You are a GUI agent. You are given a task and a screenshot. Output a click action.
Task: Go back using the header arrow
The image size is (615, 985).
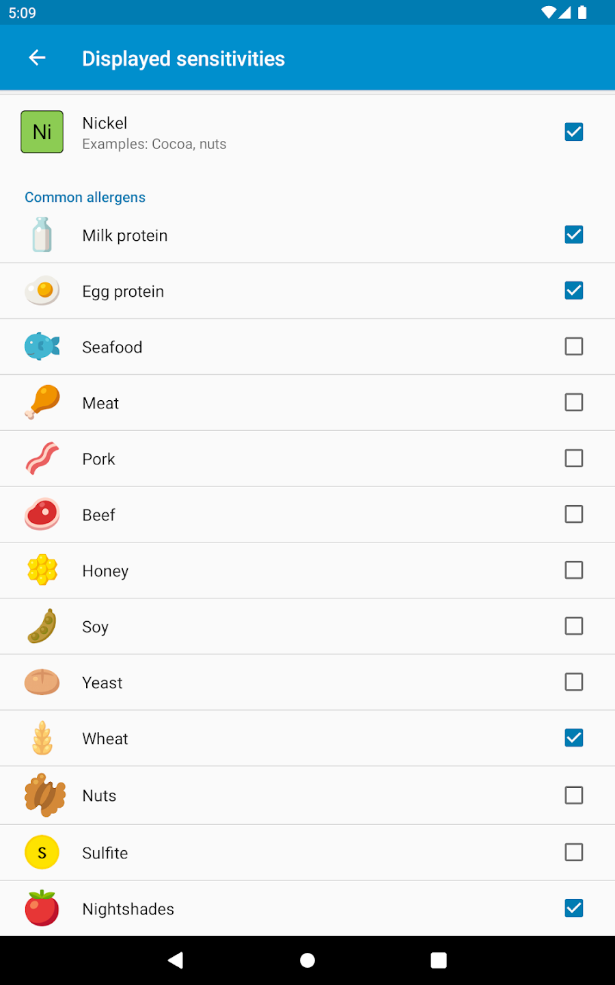coord(38,58)
